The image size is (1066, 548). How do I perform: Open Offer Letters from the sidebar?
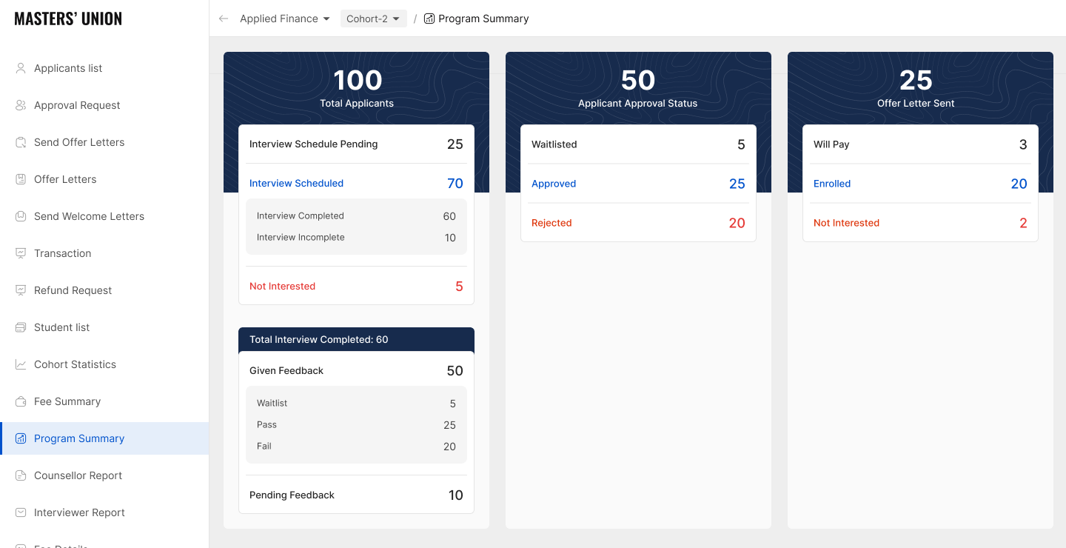[x=65, y=179]
